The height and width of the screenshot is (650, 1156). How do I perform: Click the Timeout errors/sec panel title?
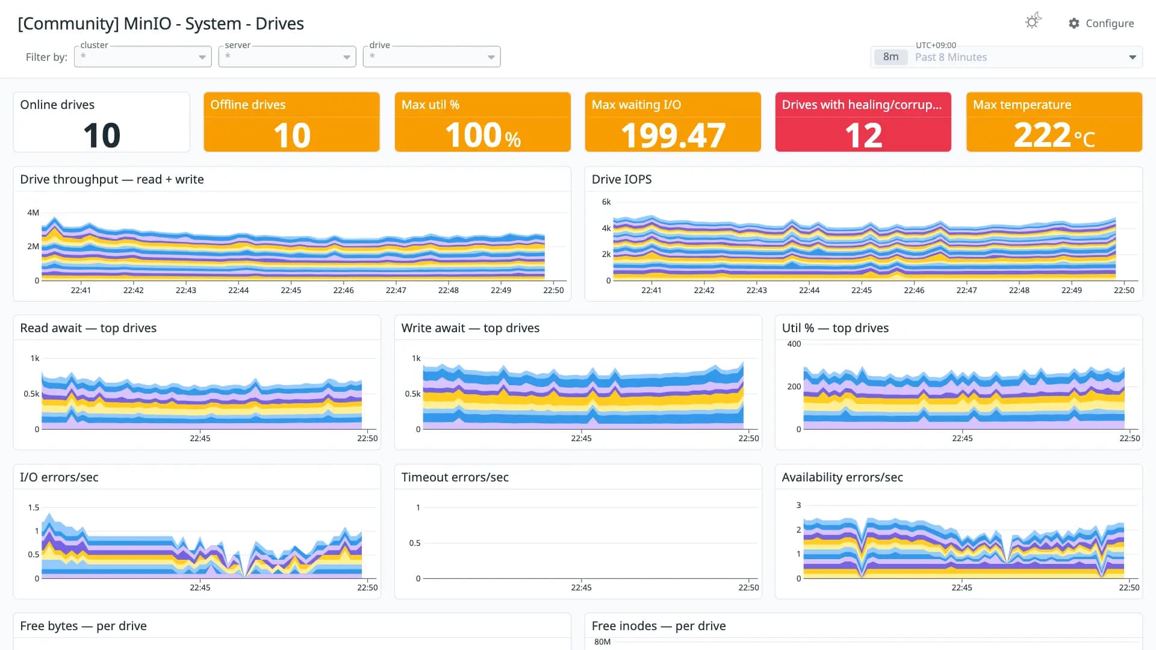point(455,477)
